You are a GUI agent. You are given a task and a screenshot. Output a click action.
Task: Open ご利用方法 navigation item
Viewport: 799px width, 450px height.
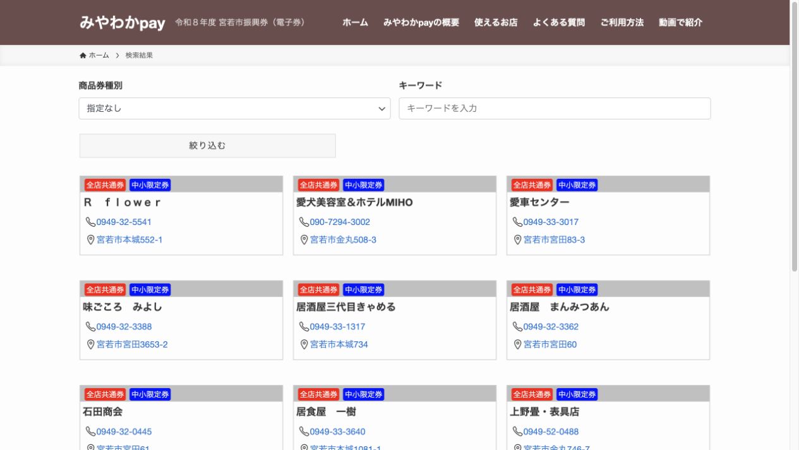pyautogui.click(x=622, y=23)
